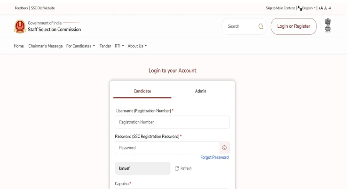354x189 pixels.
Task: Click the national emblem icon at top right
Action: click(x=328, y=26)
